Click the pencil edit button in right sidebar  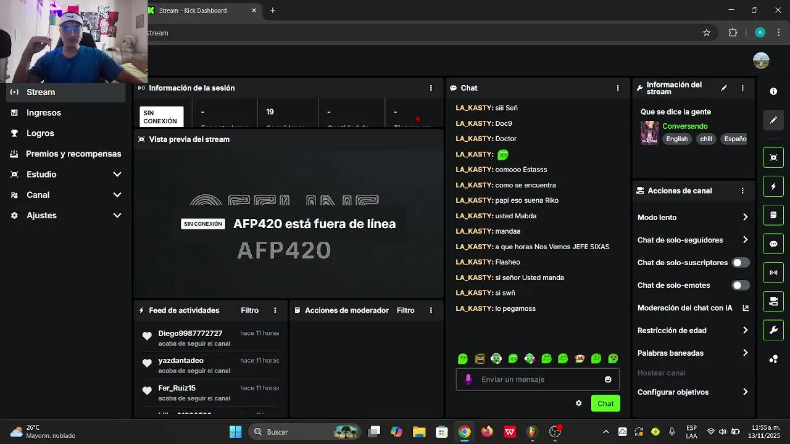click(x=773, y=120)
